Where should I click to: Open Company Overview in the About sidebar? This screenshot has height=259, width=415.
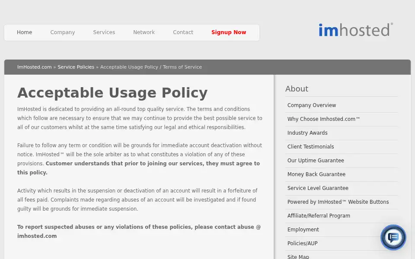click(x=312, y=105)
